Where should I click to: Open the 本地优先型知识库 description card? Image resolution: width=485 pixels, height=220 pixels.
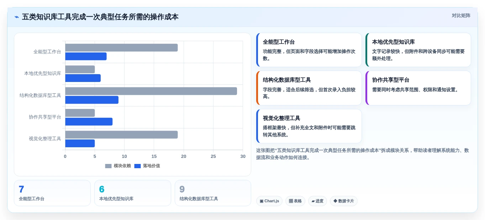pyautogui.click(x=418, y=50)
